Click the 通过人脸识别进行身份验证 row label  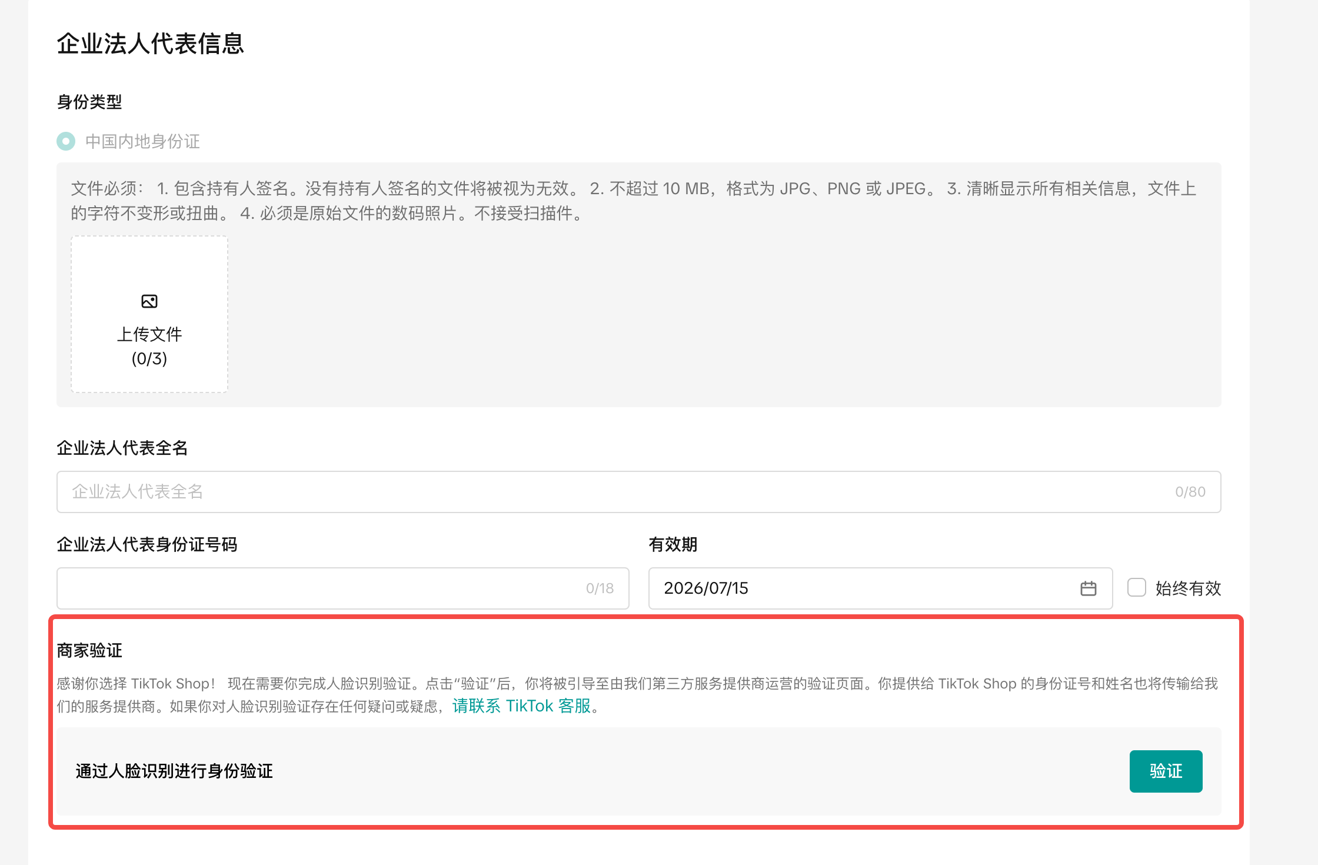174,771
